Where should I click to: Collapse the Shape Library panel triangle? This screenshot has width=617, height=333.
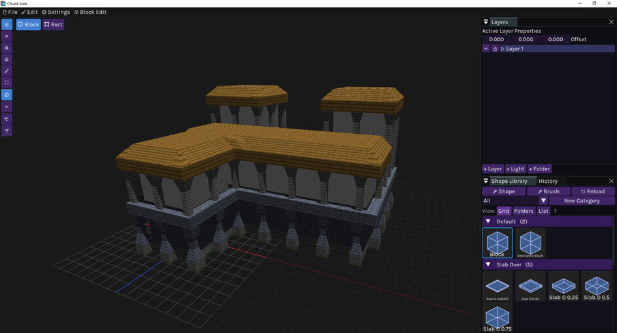486,181
